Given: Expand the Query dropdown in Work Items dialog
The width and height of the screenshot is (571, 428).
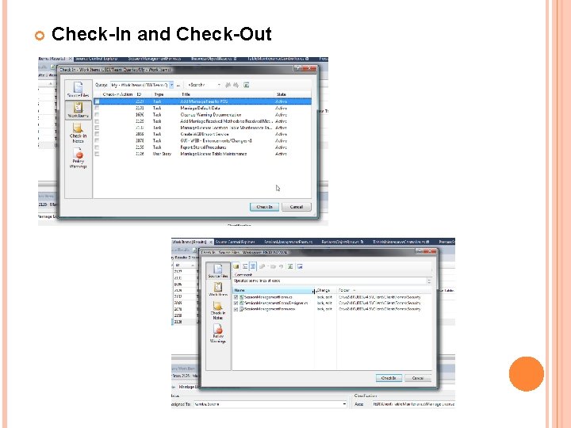Looking at the screenshot, I should [x=171, y=85].
